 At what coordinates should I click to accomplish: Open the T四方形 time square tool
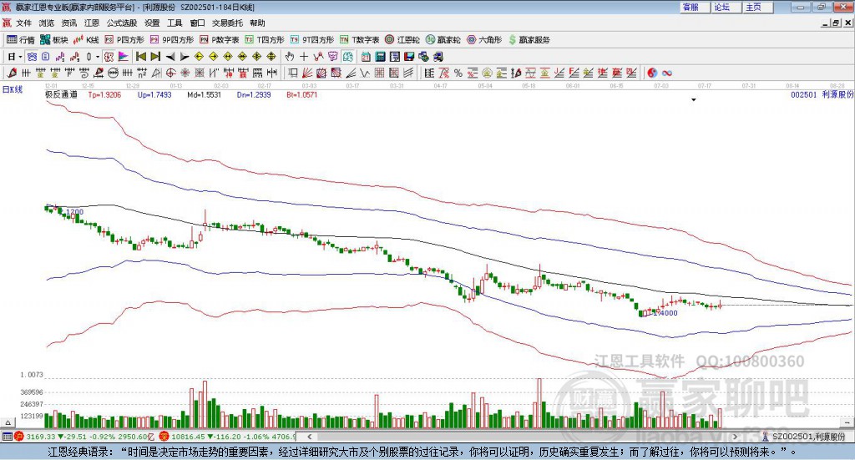click(x=265, y=40)
